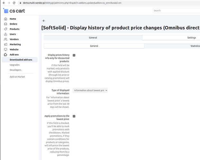Image resolution: width=200 pixels, height=160 pixels.
Task: Open the Add-on Market link
Action: pos(17,77)
